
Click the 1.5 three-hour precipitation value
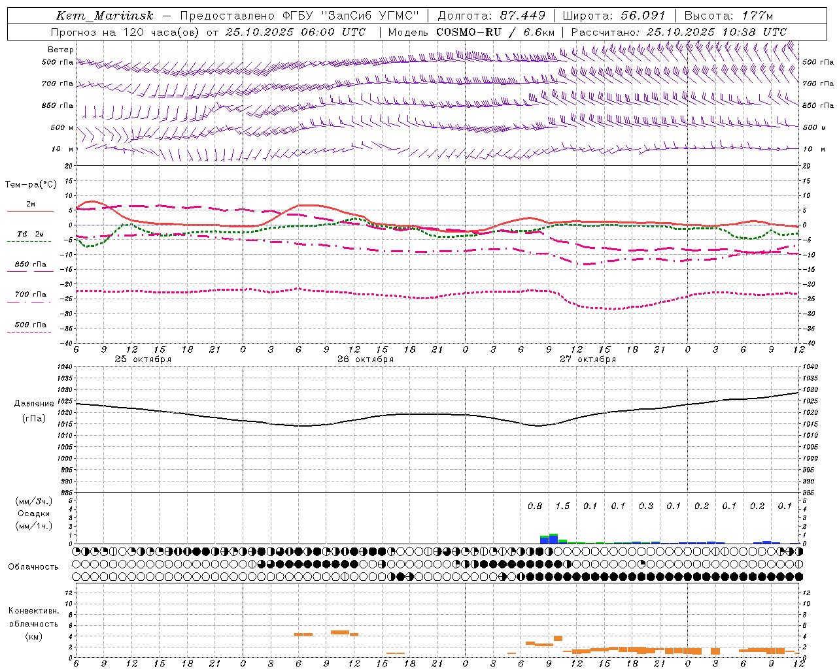(x=562, y=506)
